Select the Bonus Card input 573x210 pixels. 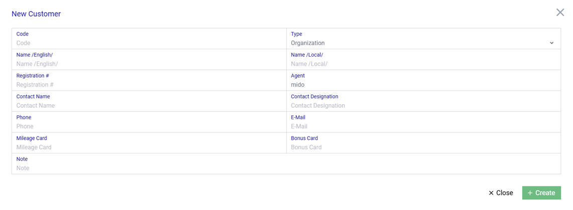(x=423, y=147)
